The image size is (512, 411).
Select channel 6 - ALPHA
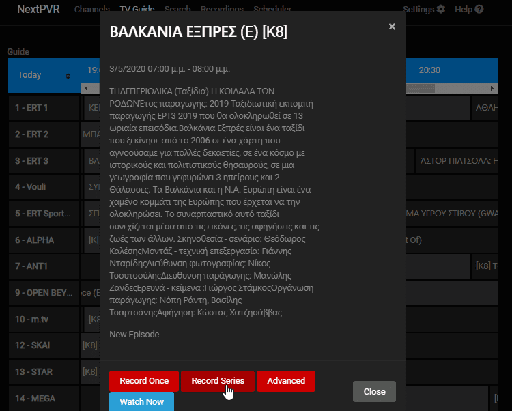point(44,240)
